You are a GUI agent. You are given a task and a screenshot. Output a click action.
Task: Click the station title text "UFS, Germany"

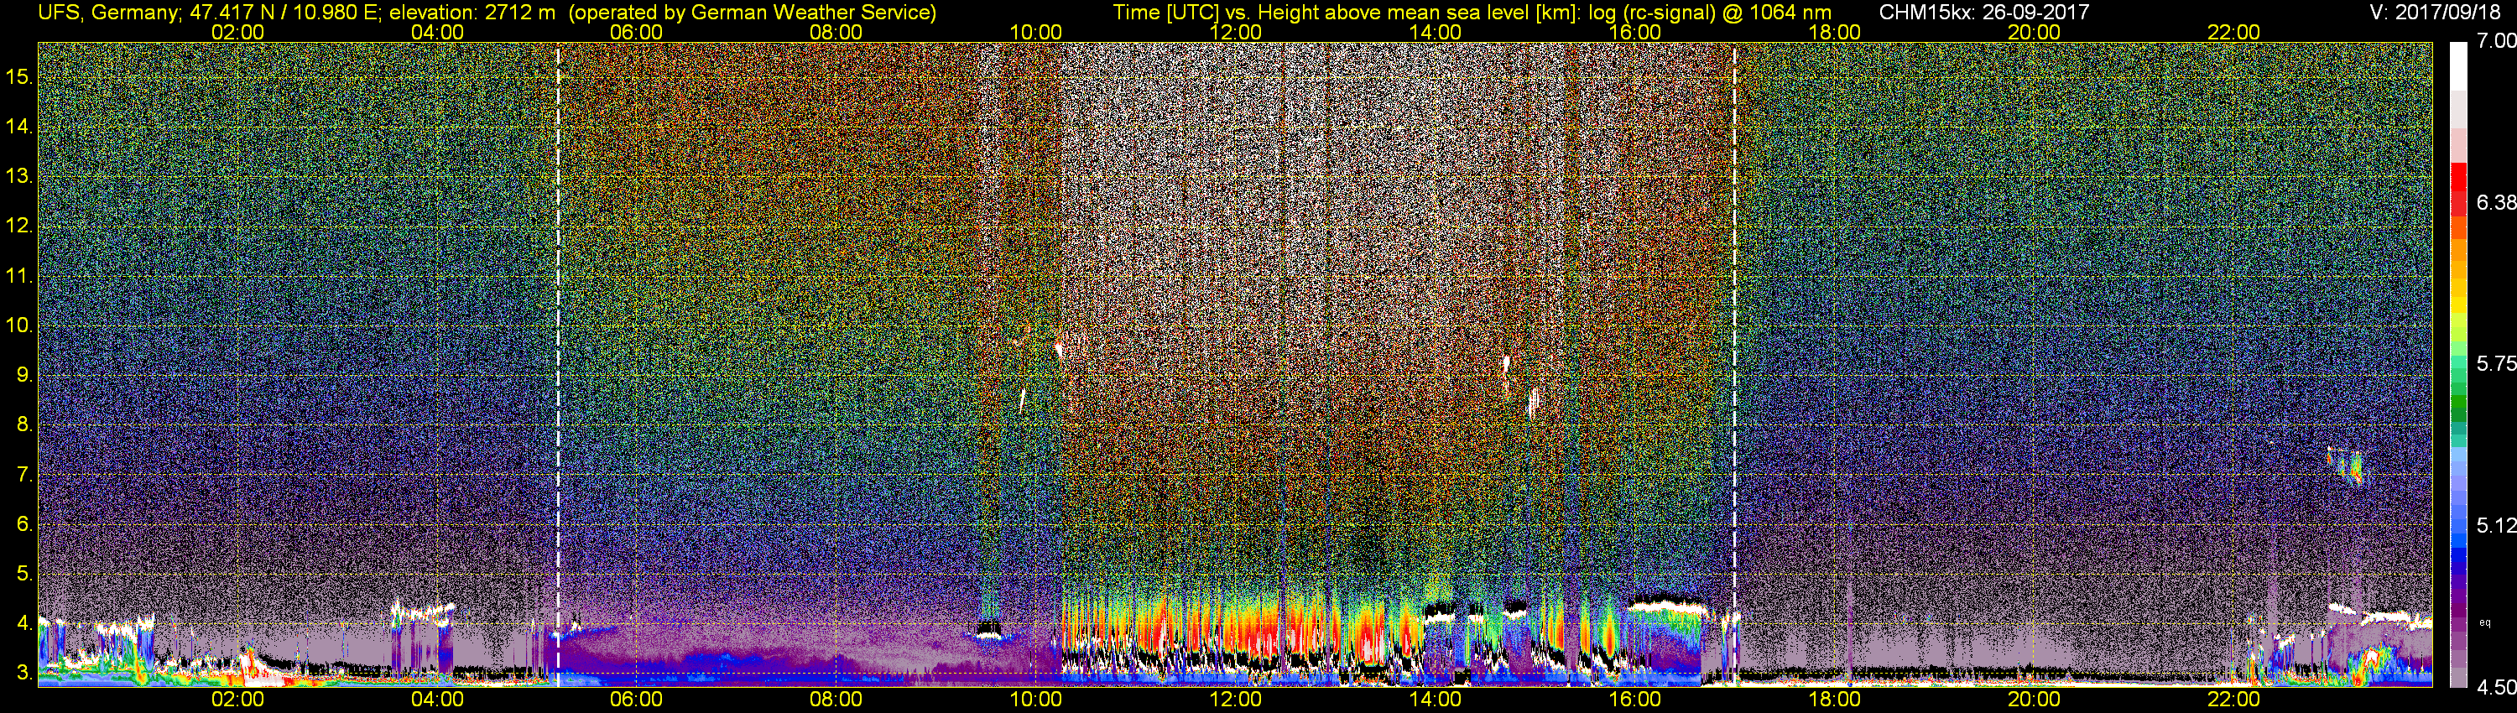(107, 12)
